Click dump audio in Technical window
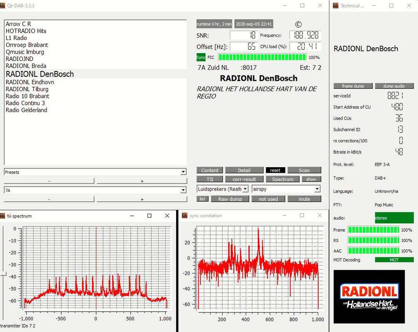This screenshot has height=332, width=418. point(394,86)
